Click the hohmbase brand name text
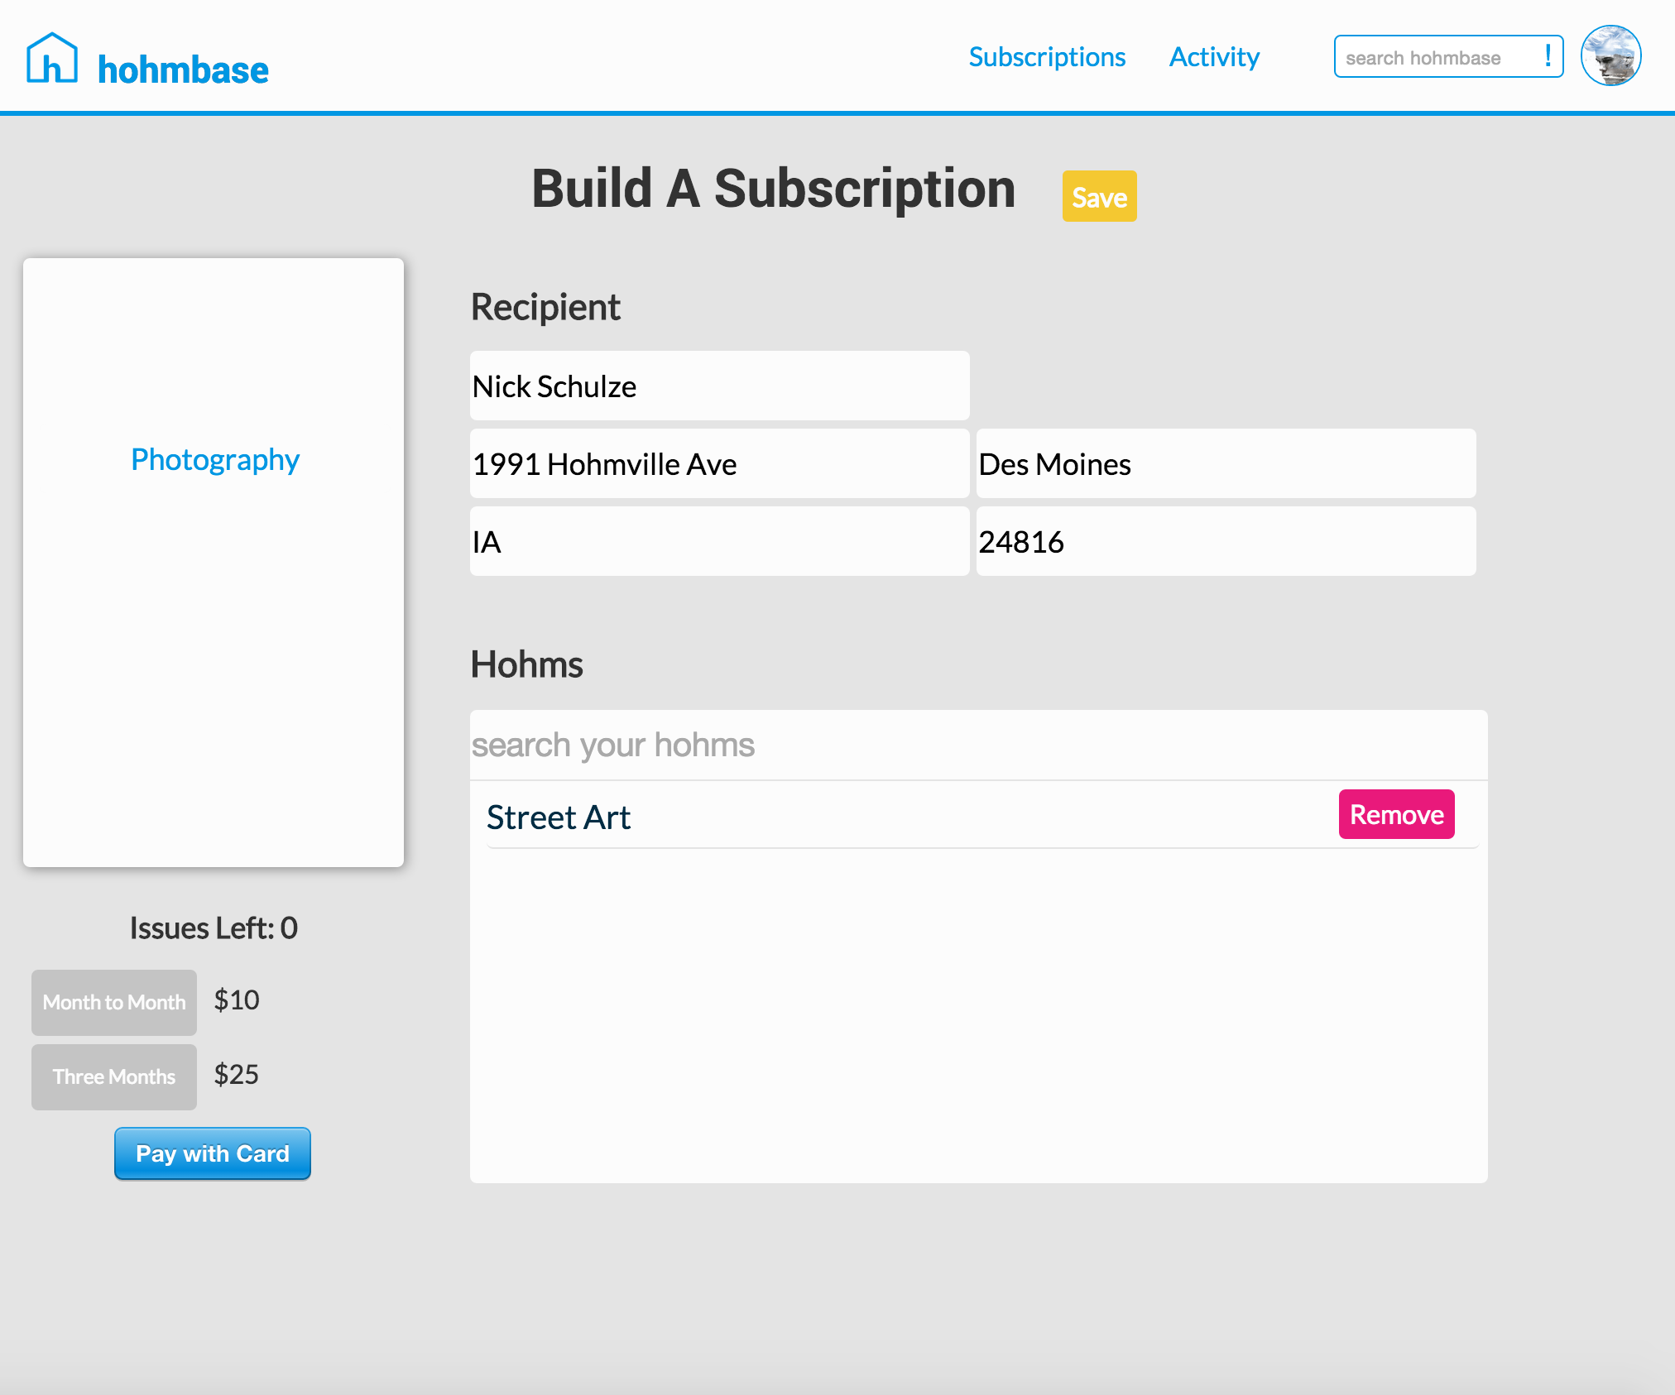This screenshot has width=1675, height=1395. click(183, 70)
